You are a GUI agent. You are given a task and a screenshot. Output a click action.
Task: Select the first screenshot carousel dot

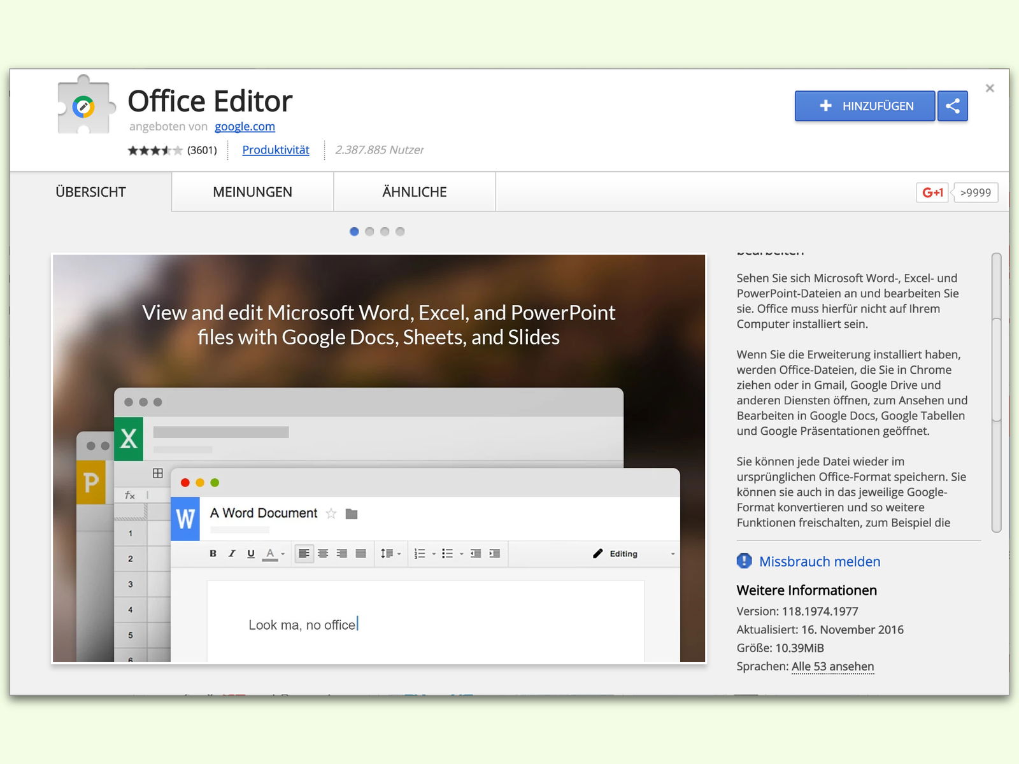354,232
